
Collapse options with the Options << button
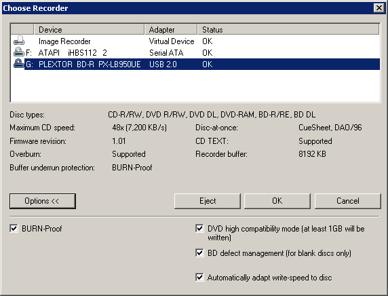(x=43, y=201)
